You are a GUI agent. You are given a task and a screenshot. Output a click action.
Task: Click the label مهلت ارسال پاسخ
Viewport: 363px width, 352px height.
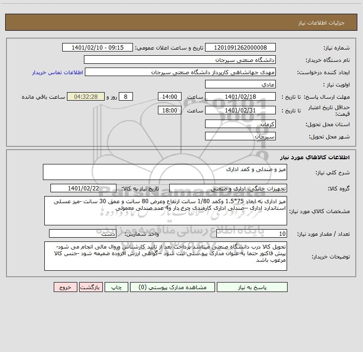click(327, 97)
